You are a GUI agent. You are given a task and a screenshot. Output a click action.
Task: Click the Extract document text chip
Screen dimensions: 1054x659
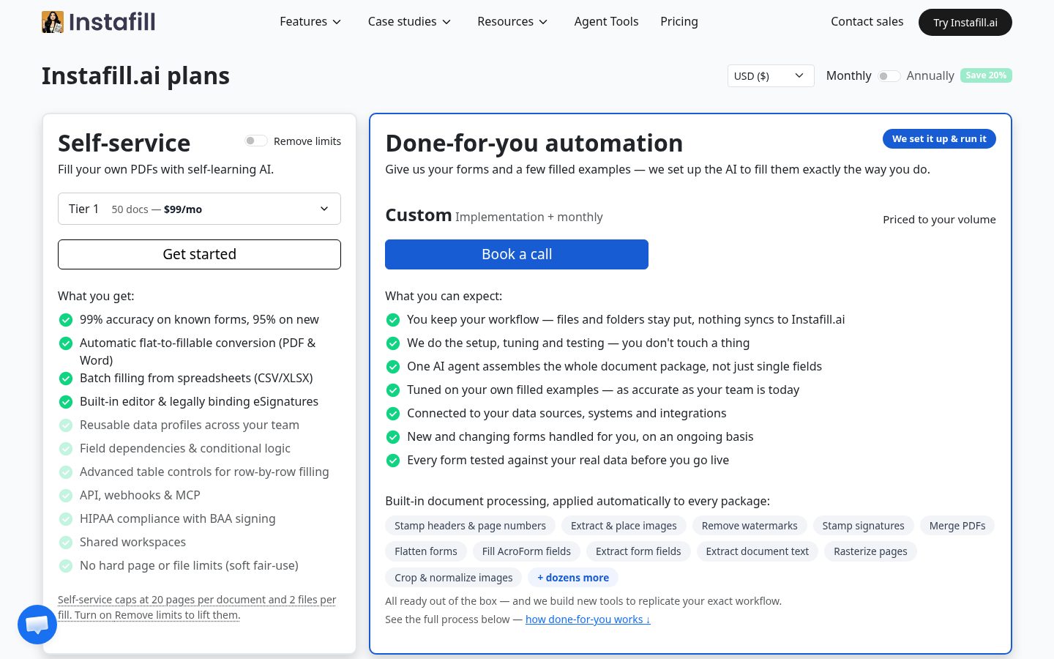pyautogui.click(x=758, y=551)
